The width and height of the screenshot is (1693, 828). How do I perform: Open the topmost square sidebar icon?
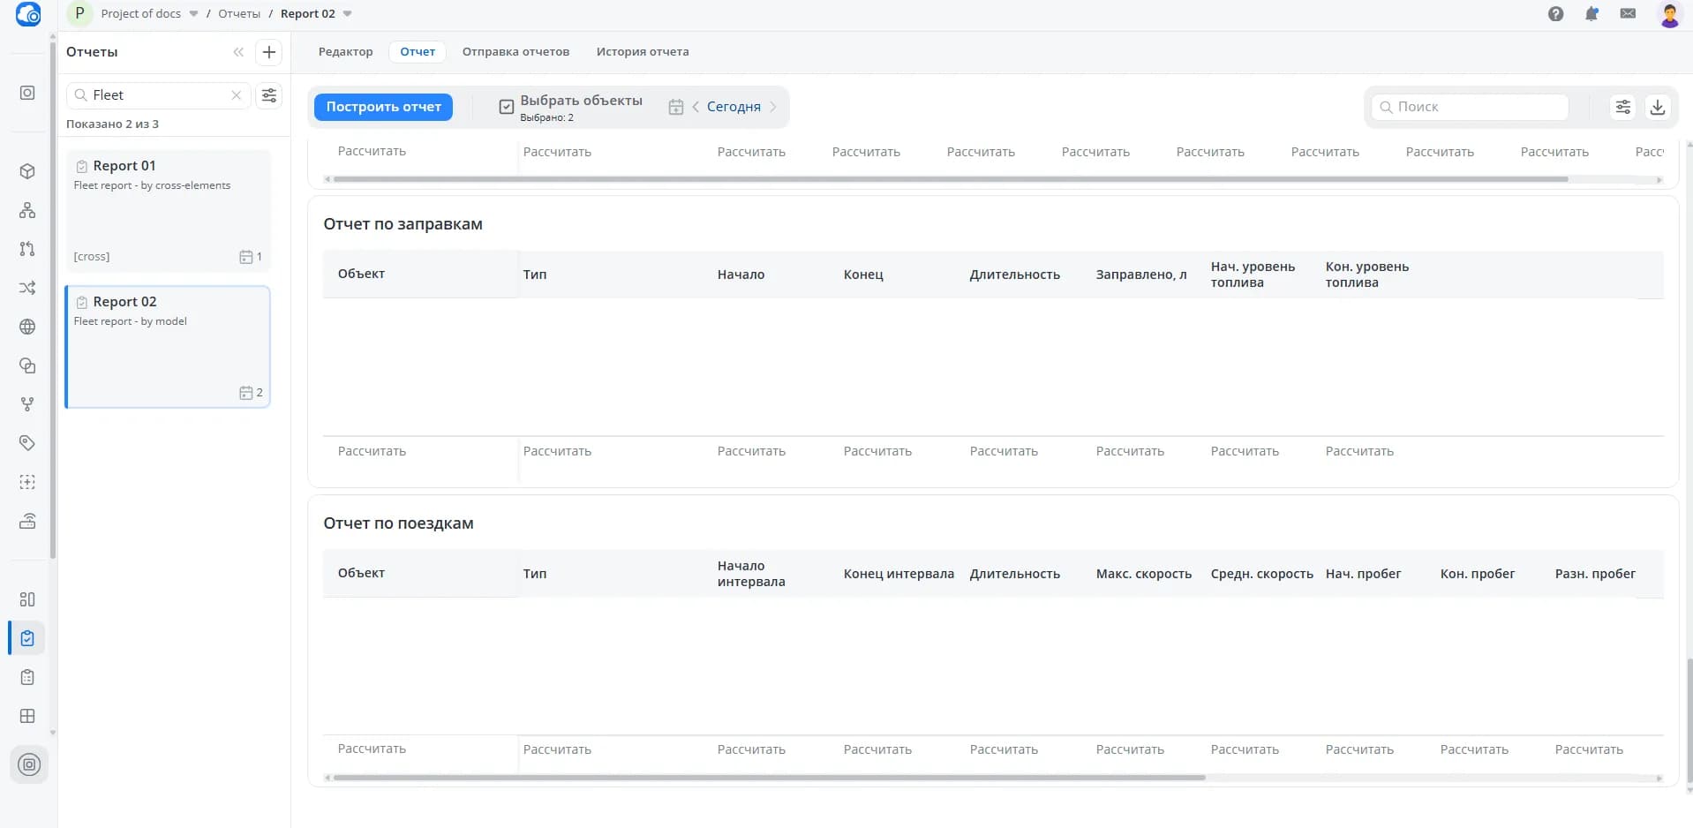(x=27, y=93)
